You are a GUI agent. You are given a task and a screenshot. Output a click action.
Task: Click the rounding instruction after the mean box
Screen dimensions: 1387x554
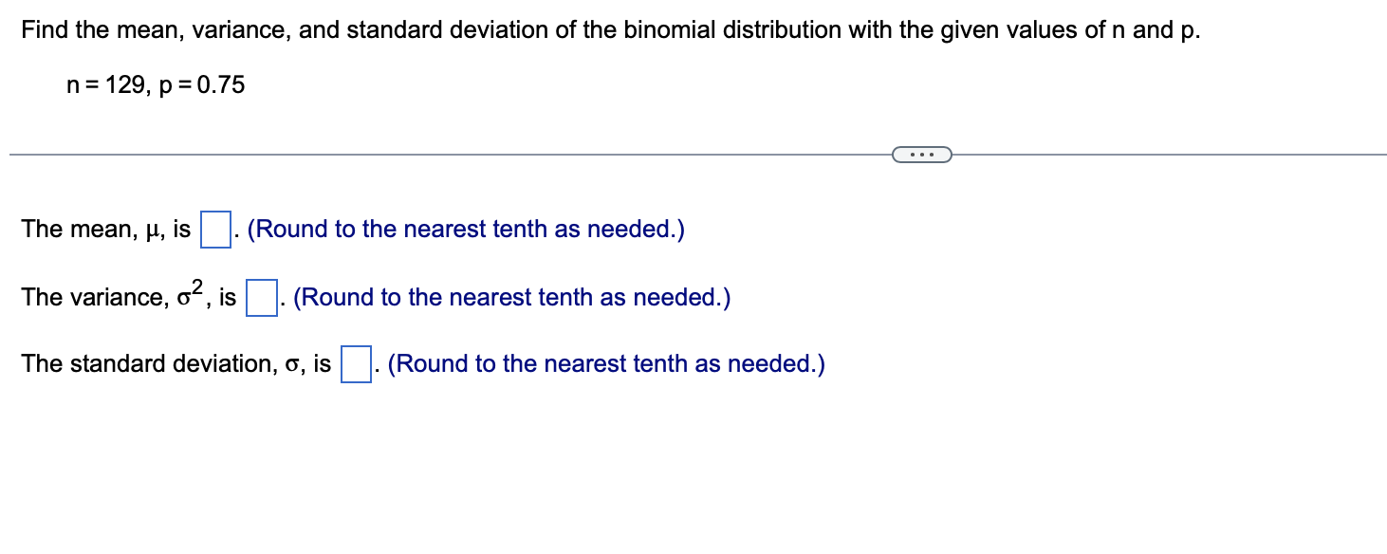pos(464,229)
